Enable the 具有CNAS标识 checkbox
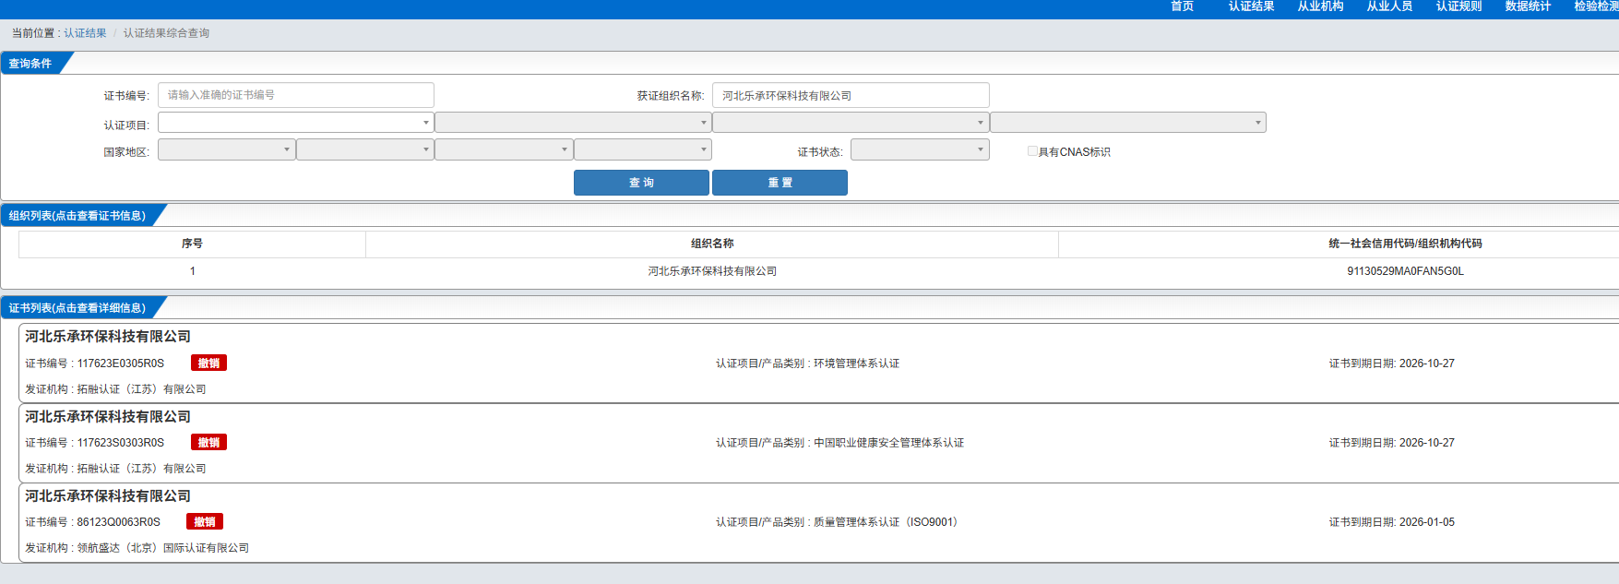The height and width of the screenshot is (584, 1619). click(1032, 151)
